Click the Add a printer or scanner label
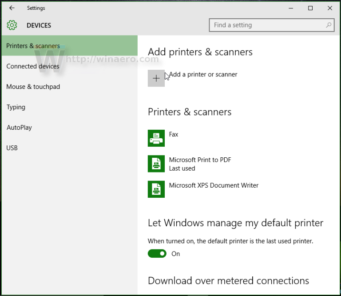Viewport: 341px width, 296px height. click(203, 74)
